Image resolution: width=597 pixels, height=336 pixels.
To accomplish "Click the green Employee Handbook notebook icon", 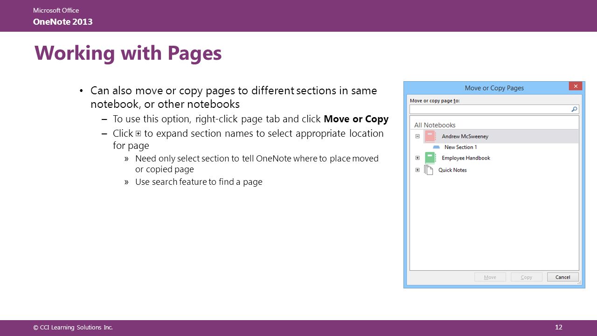I will click(x=430, y=158).
